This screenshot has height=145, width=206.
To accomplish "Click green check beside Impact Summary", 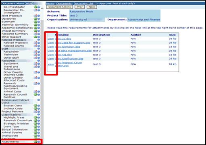I will coord(35,31).
